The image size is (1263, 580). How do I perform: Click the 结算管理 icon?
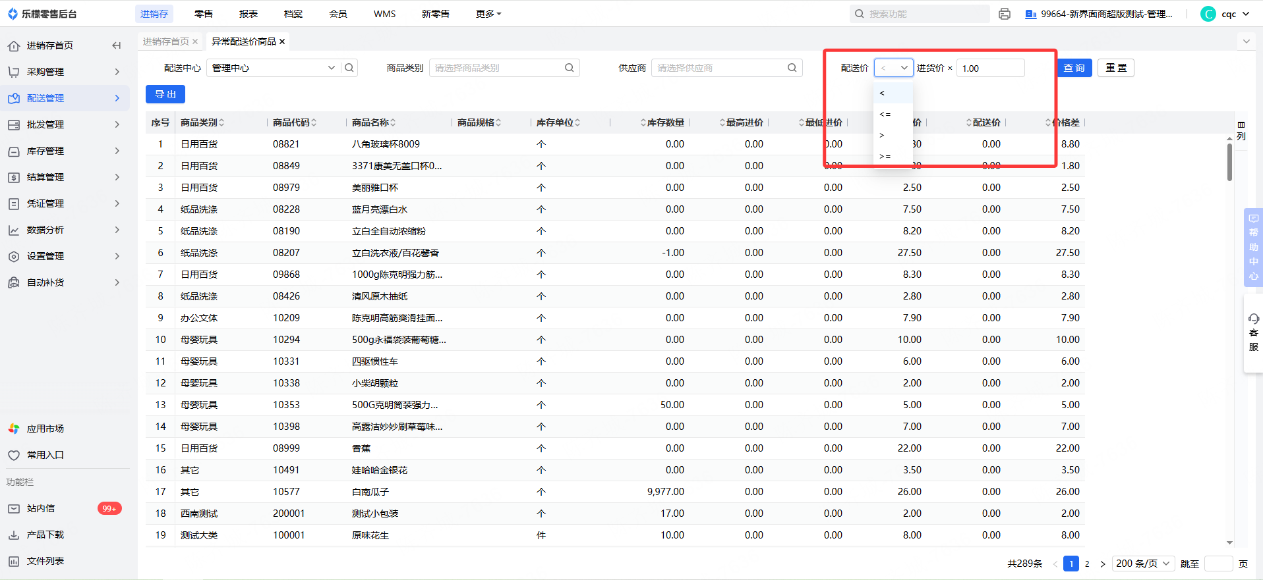pos(14,177)
